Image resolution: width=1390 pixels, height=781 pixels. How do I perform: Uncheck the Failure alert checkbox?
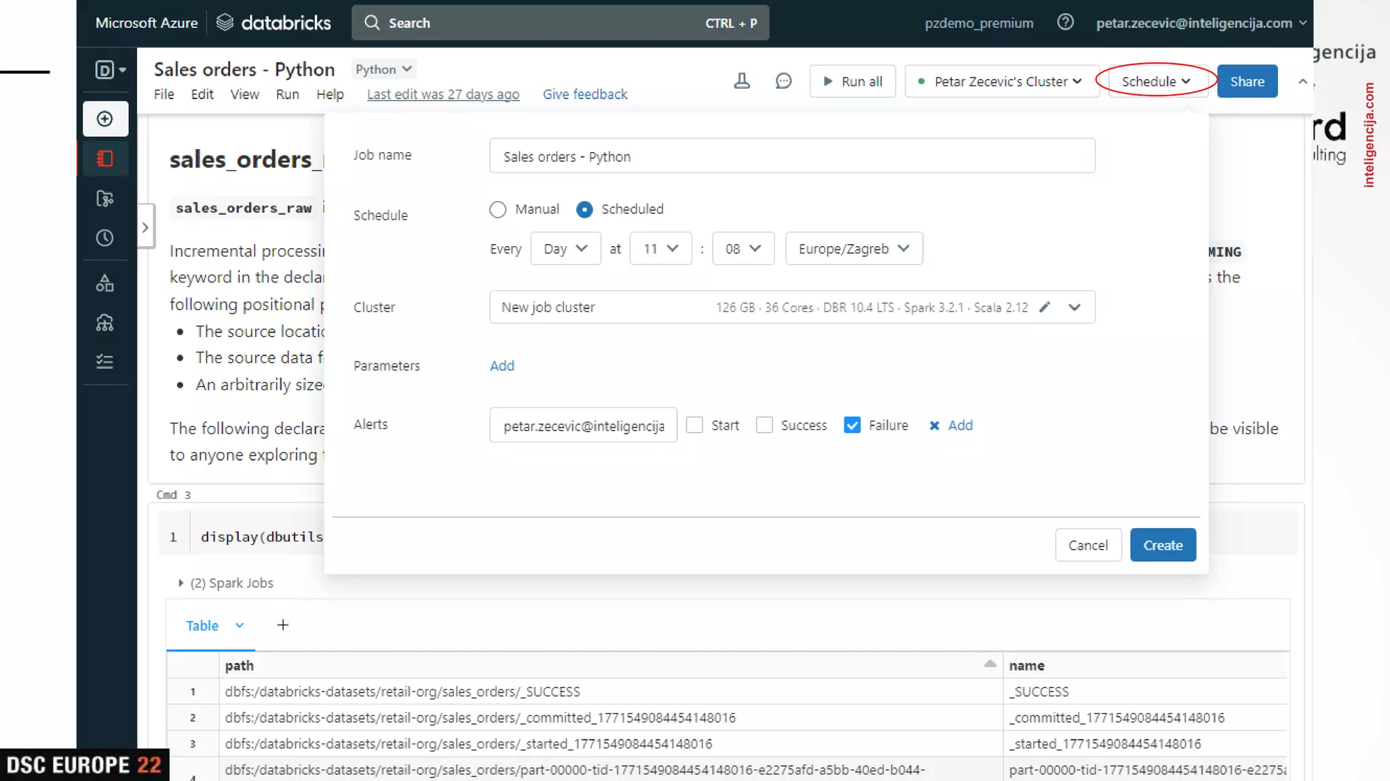[852, 425]
